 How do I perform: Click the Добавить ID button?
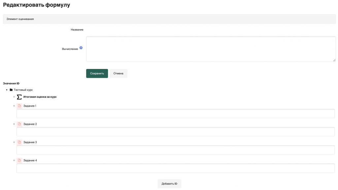pos(169,184)
